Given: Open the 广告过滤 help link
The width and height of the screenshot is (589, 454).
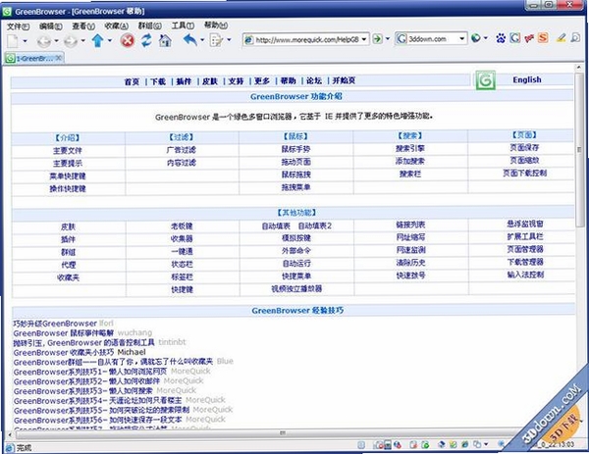Looking at the screenshot, I should click(182, 150).
